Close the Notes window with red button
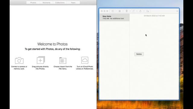This screenshot has width=193, height=109. tap(102, 11)
